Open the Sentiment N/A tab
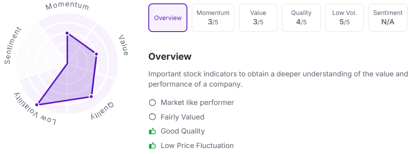The image size is (412, 154). tap(388, 18)
